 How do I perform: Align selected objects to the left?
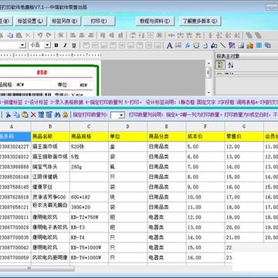(73, 36)
